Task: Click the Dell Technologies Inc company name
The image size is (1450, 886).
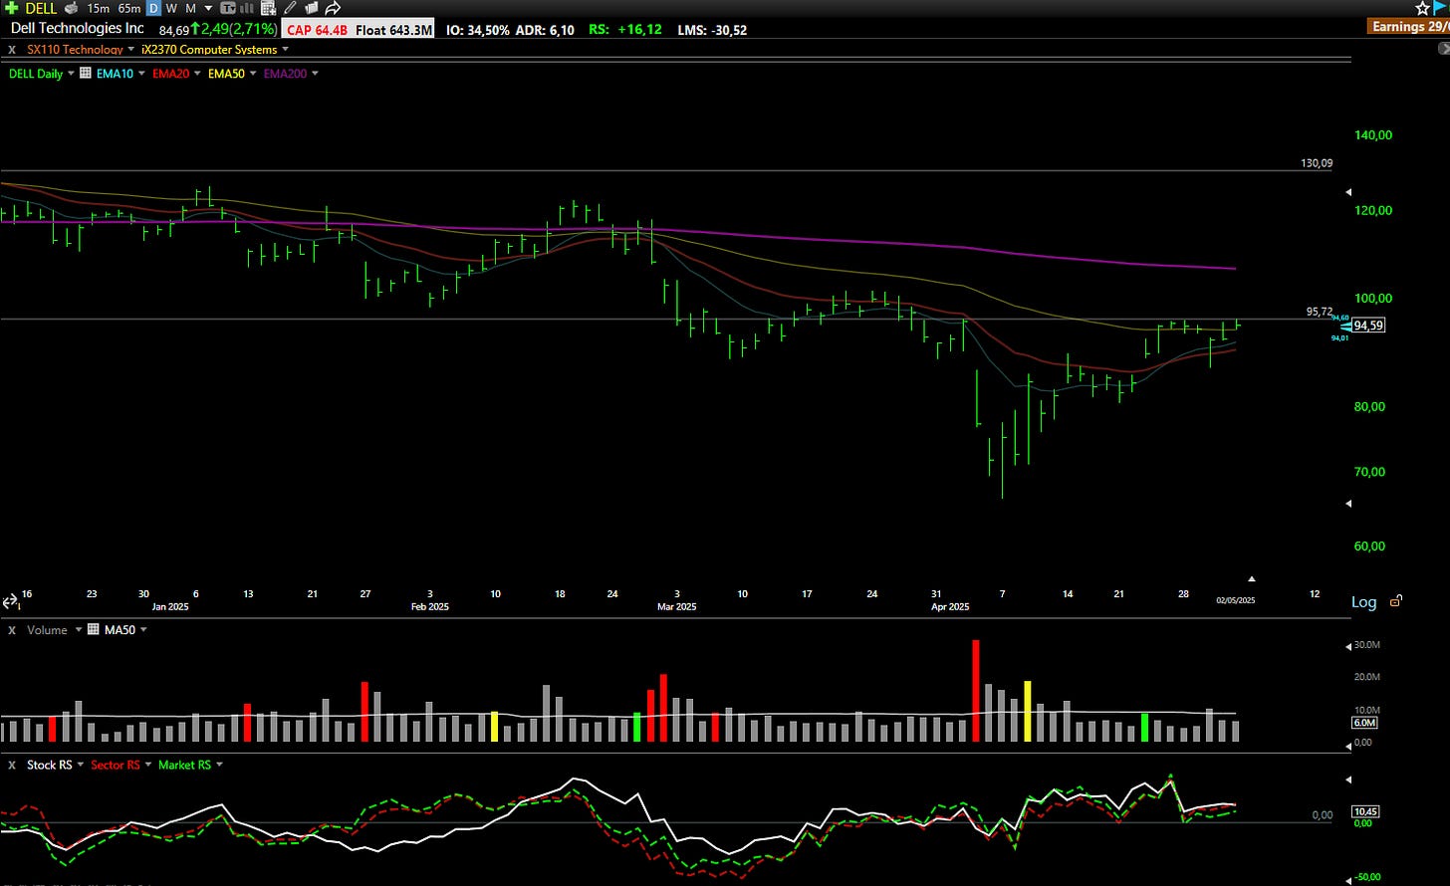Action: pos(77,29)
